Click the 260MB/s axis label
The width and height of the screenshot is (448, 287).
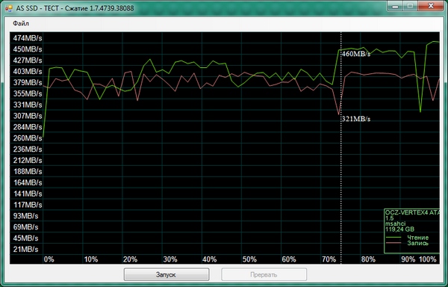[28, 138]
